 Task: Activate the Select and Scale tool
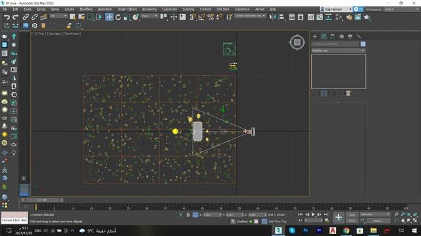click(127, 18)
